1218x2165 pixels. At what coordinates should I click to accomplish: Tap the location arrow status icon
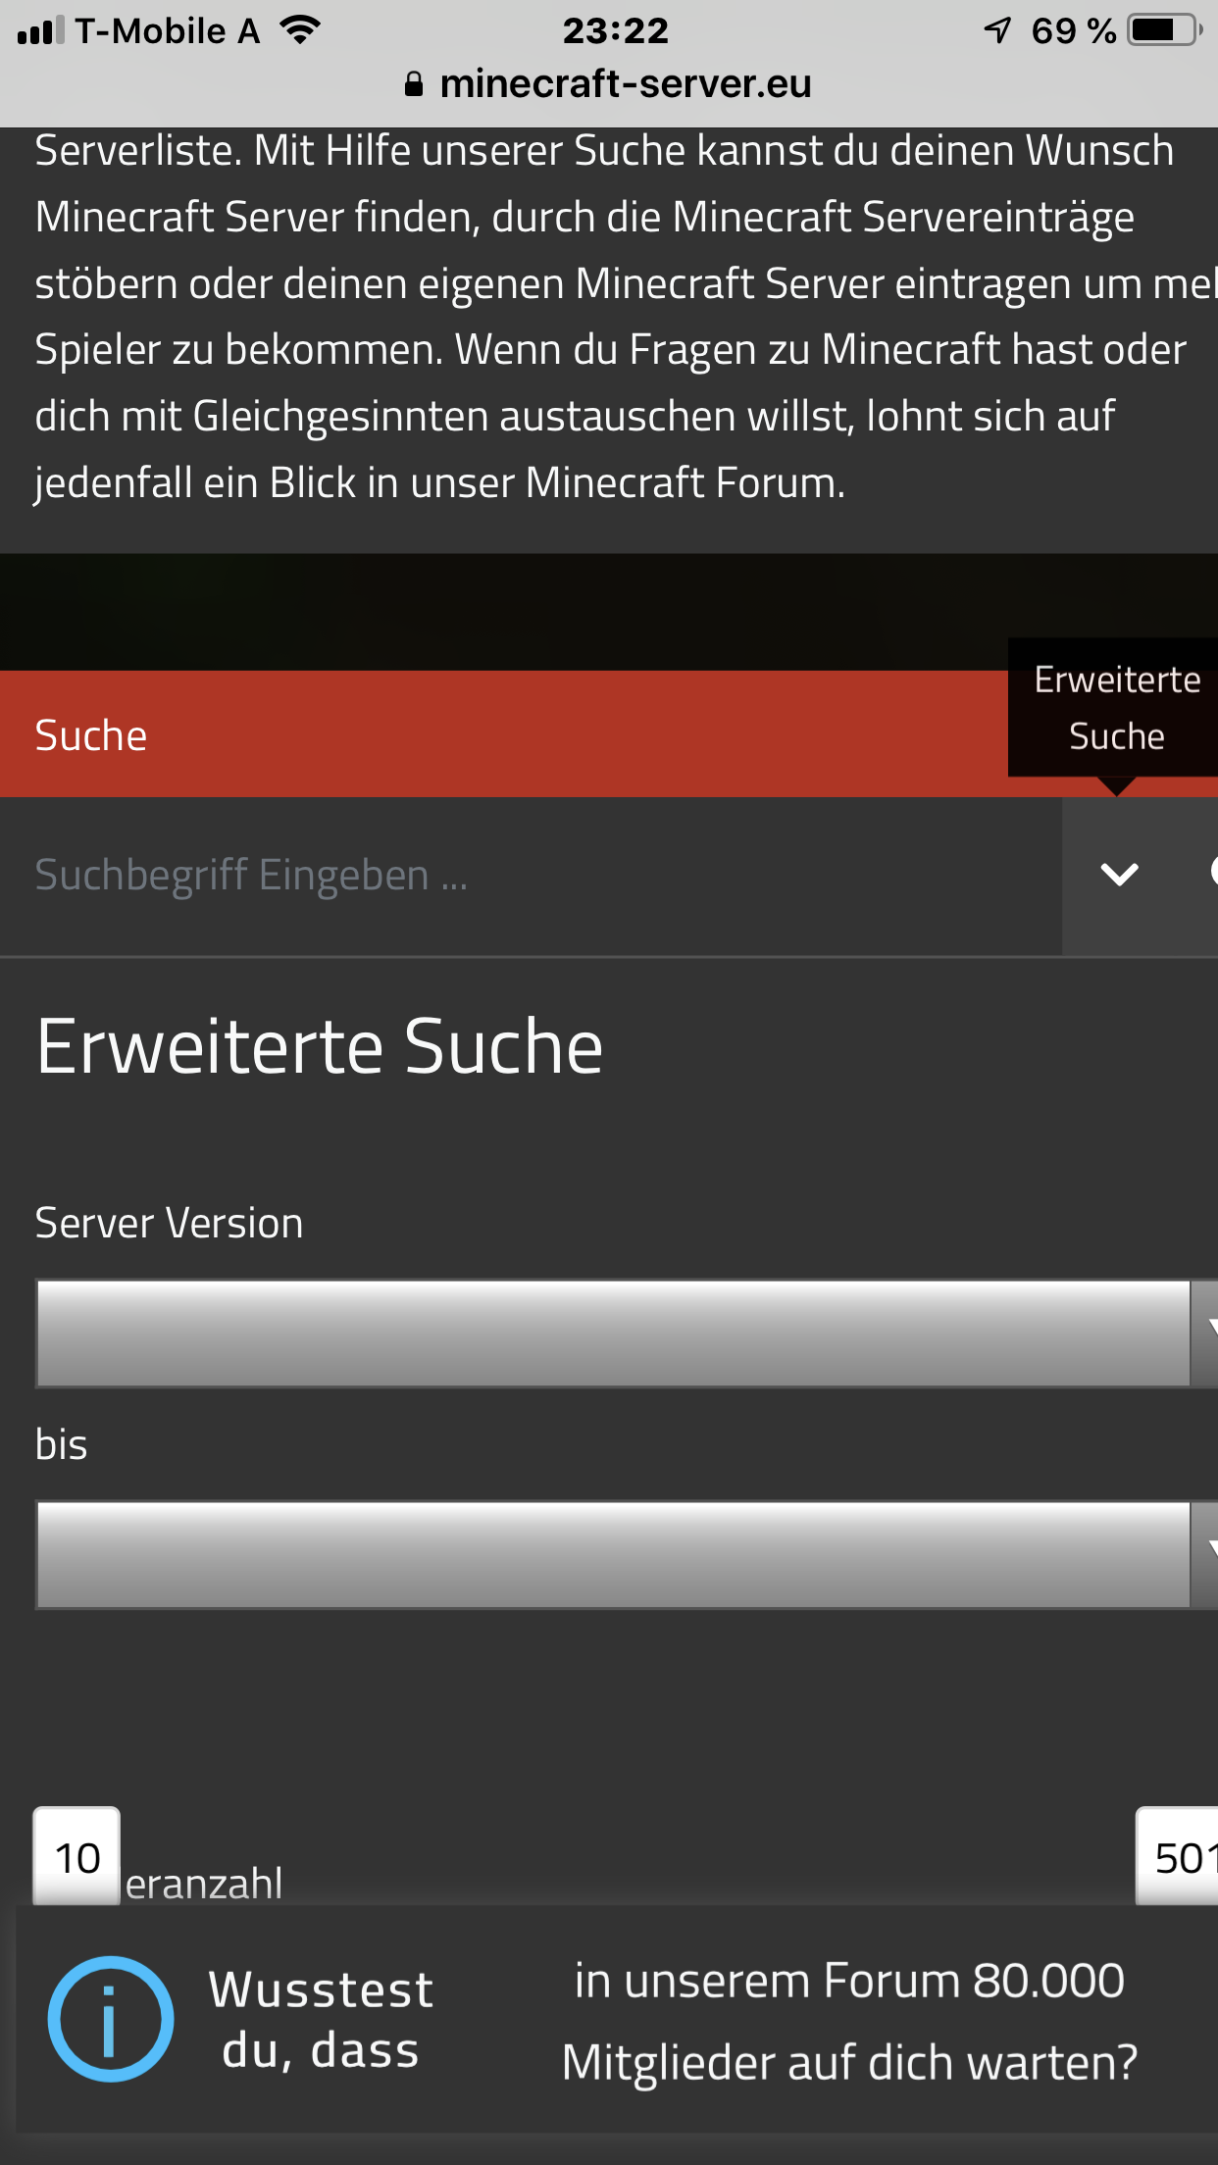(997, 30)
